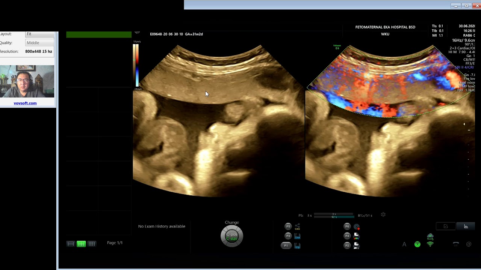Click the checkmark worksheet button
This screenshot has width=481, height=270.
coord(446,226)
